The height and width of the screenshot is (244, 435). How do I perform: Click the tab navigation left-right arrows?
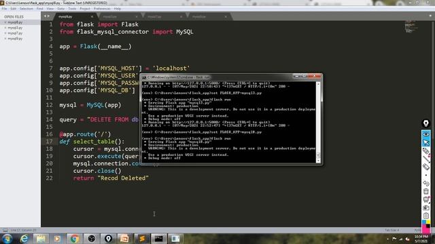(47, 16)
